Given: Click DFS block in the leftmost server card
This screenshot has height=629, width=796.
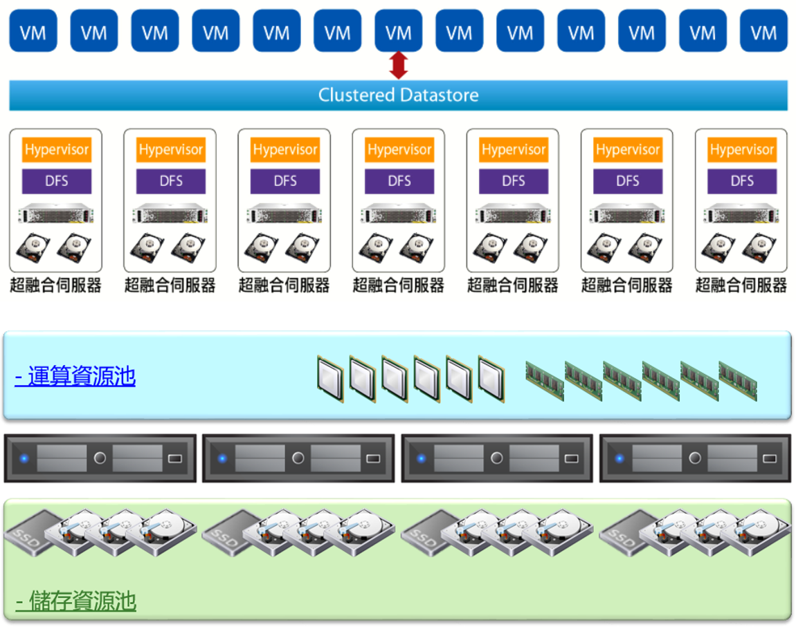Looking at the screenshot, I should coord(56,181).
